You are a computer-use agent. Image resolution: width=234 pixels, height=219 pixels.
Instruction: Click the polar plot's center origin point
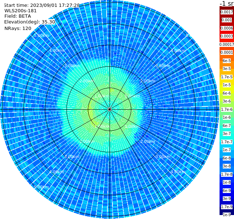tap(110, 109)
